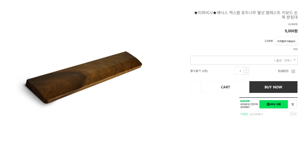The image size is (307, 146).
Task: Click the walnut palm rest product image
Action: (x=84, y=77)
